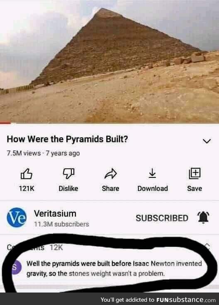Image resolution: width=219 pixels, height=305 pixels.
Task: Open the video title details
Action: click(x=67, y=139)
